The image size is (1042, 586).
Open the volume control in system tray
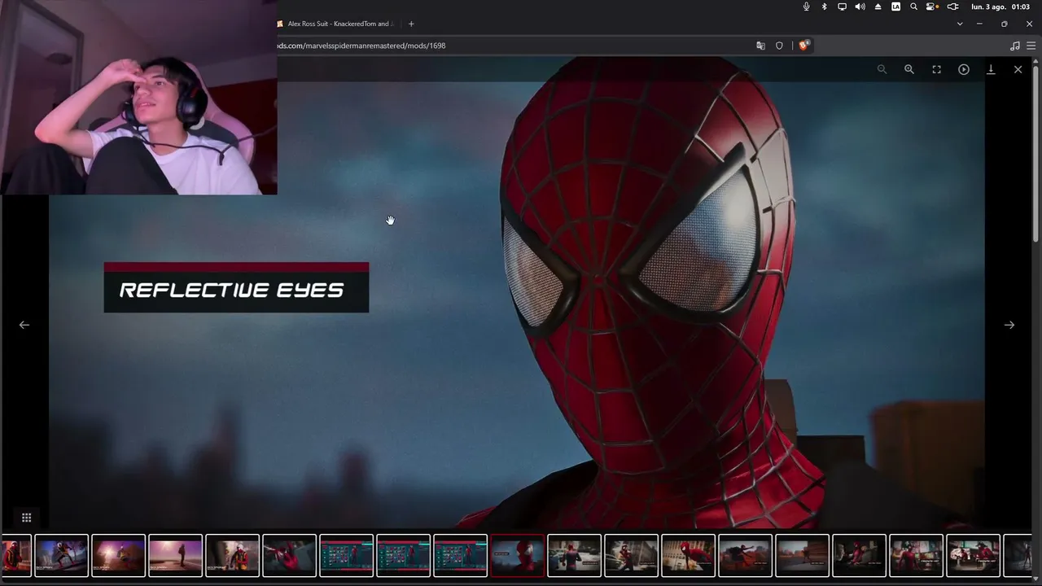(860, 7)
